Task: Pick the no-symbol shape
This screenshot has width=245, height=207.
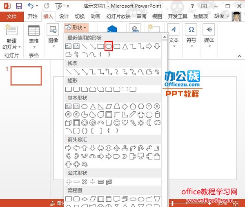Action: point(93,123)
